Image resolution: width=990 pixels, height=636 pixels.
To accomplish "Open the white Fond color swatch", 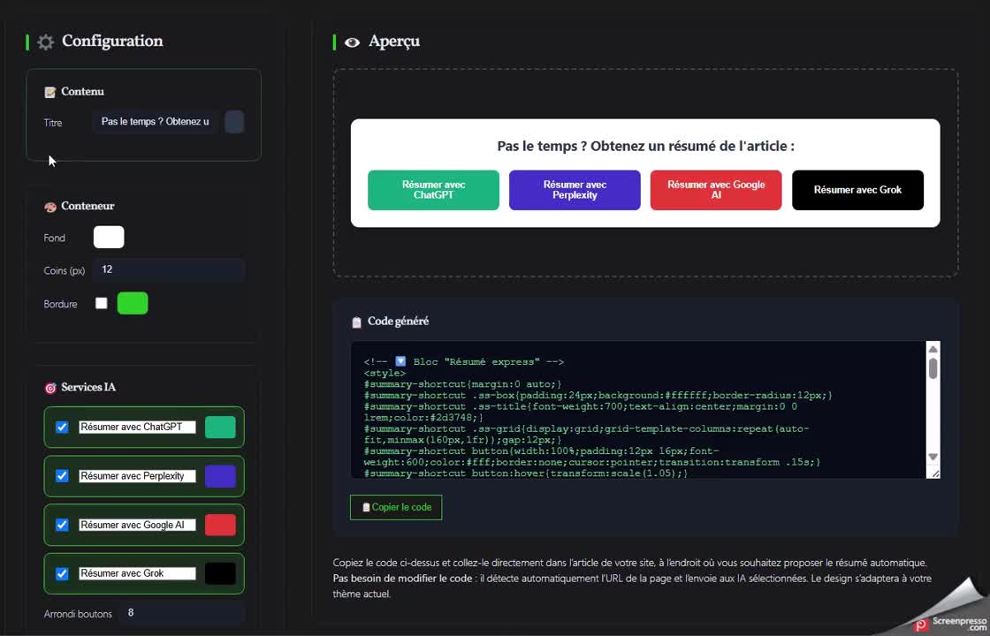I will [x=109, y=238].
